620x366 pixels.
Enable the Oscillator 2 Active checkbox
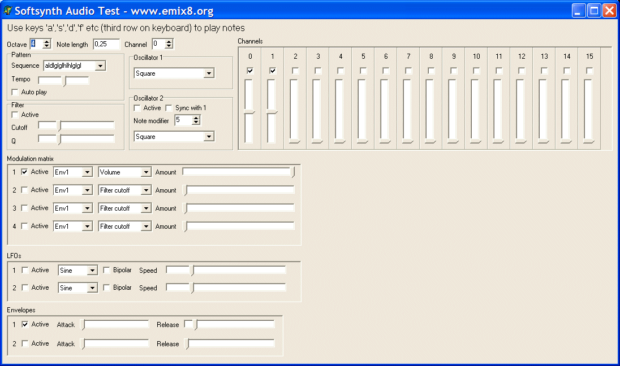(x=137, y=108)
